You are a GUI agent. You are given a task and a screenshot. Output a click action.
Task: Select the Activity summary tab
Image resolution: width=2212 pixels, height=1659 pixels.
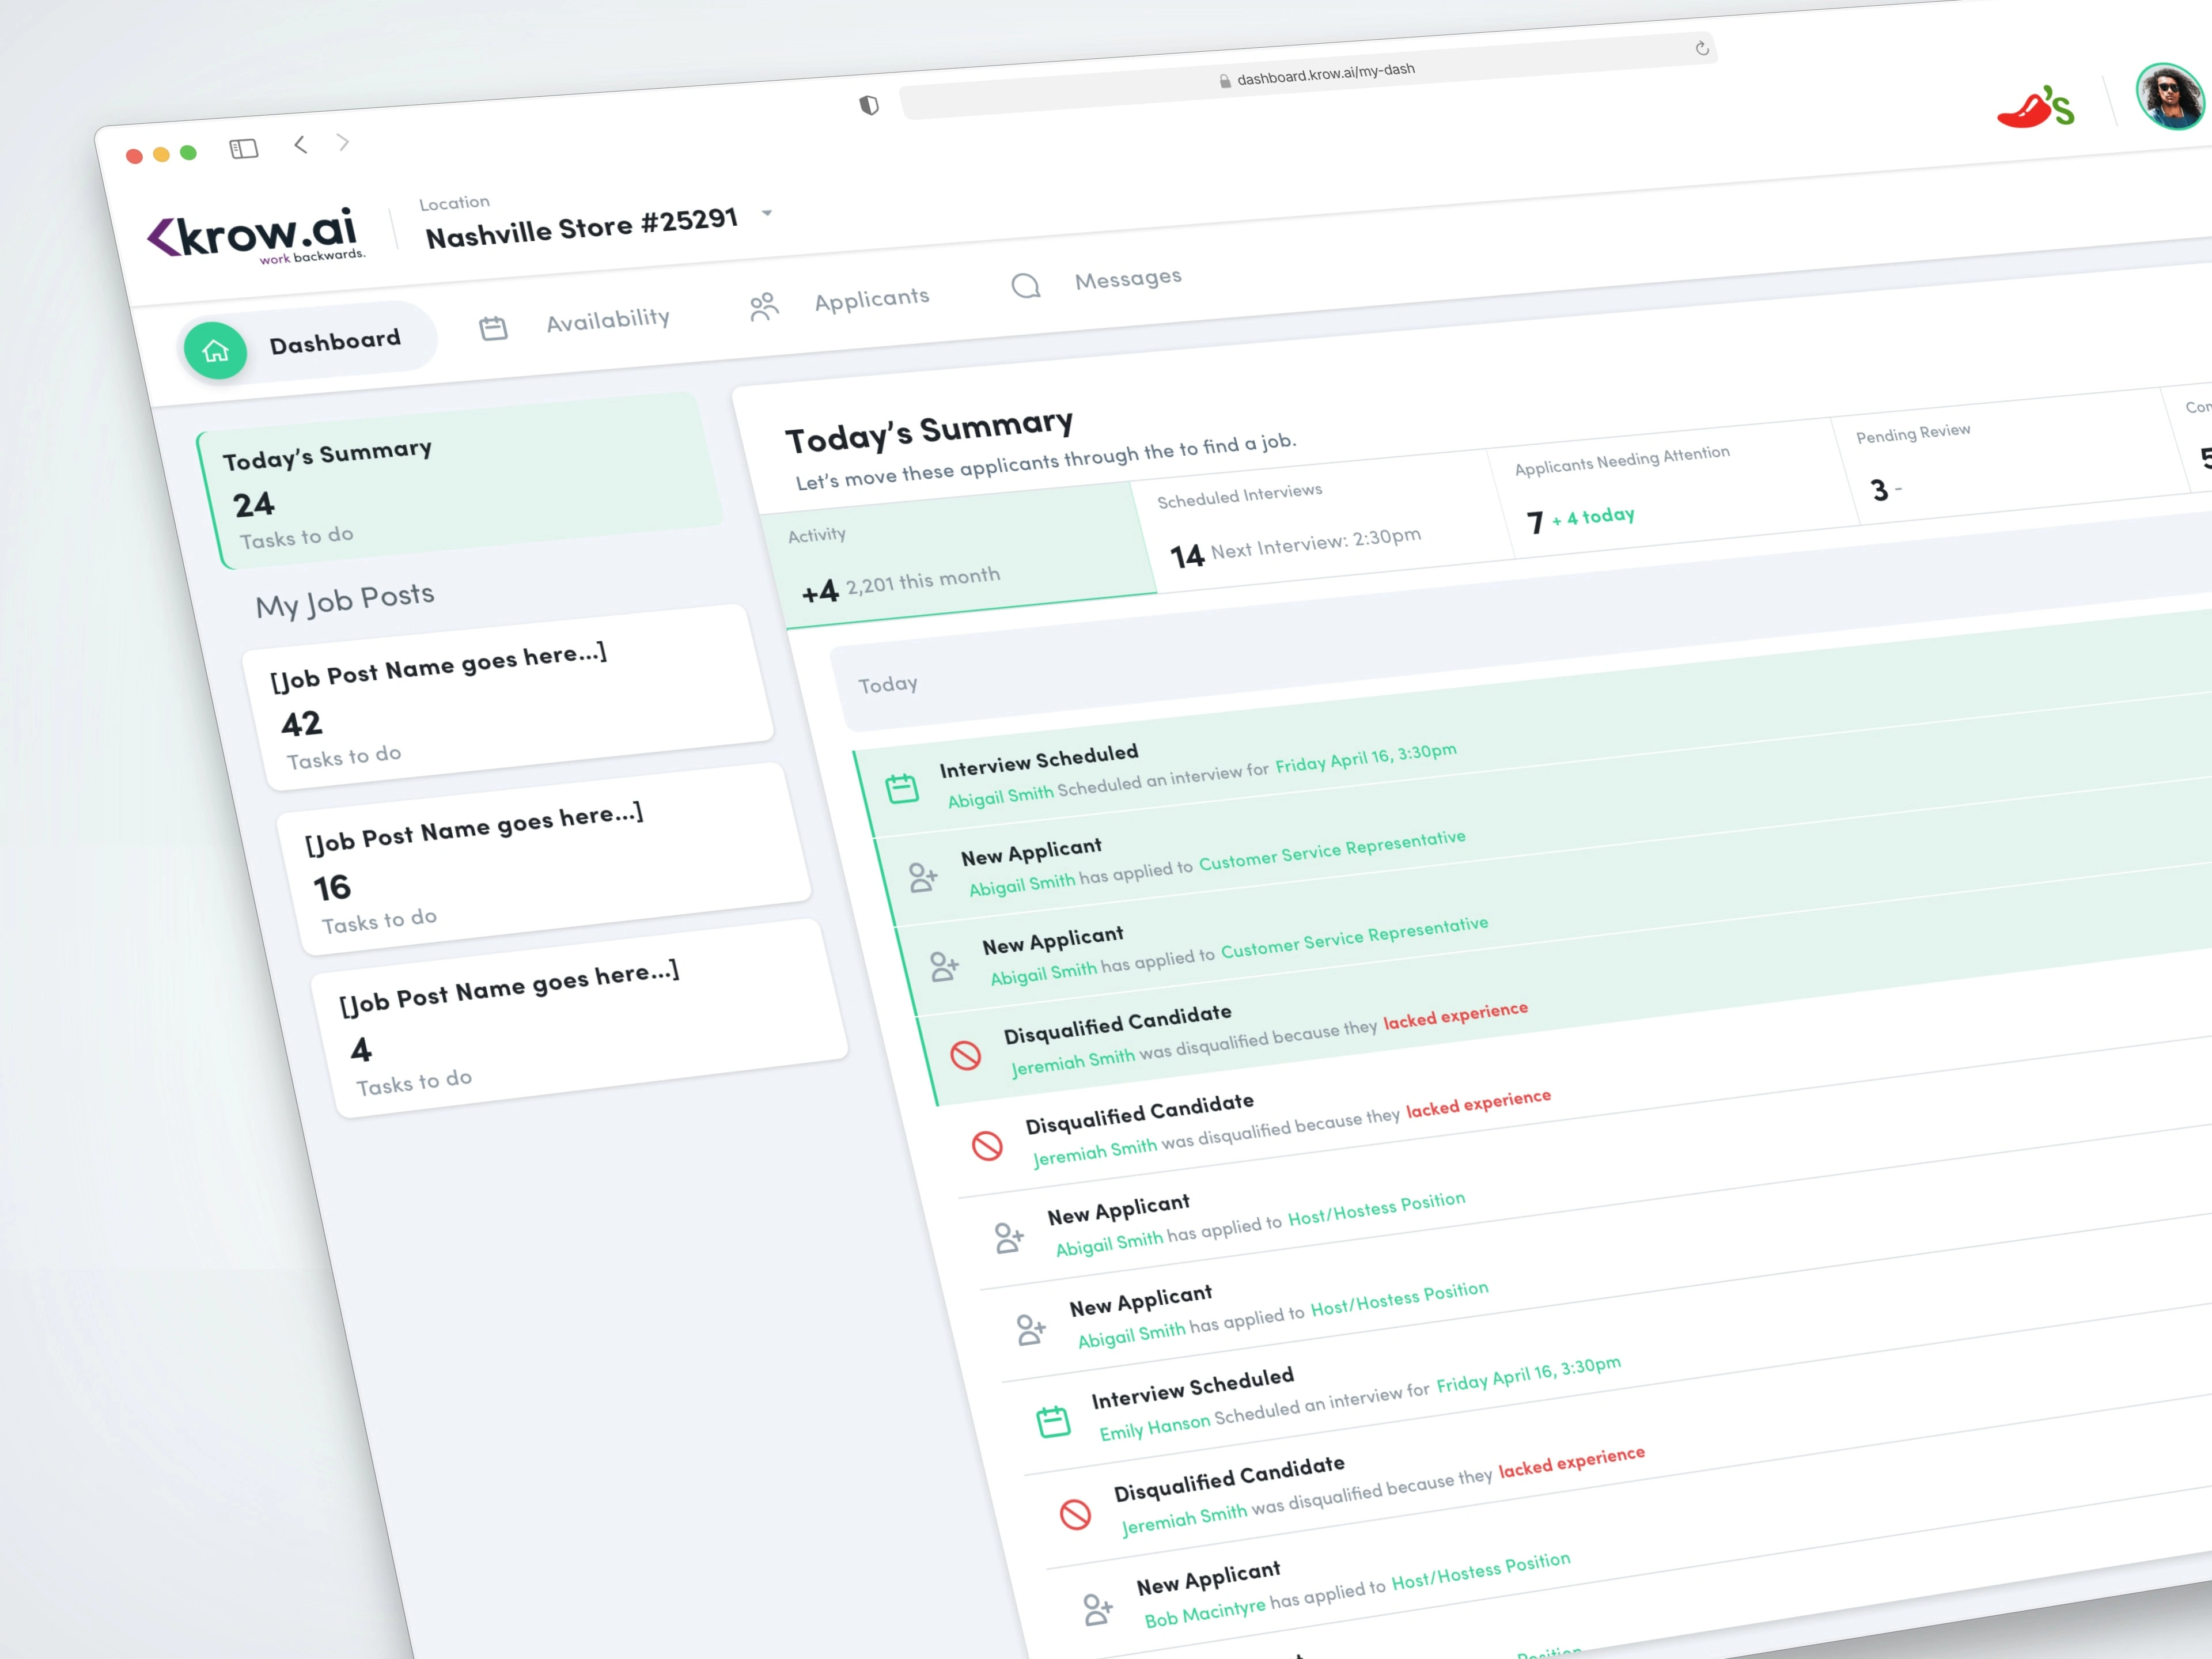coord(958,556)
